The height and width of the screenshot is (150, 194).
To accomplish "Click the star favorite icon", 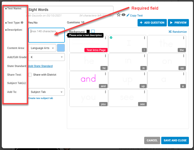I will pos(119,15).
